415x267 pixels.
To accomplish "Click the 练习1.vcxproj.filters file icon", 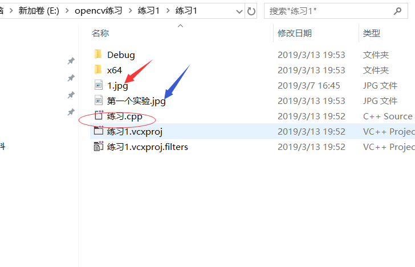I will click(99, 146).
